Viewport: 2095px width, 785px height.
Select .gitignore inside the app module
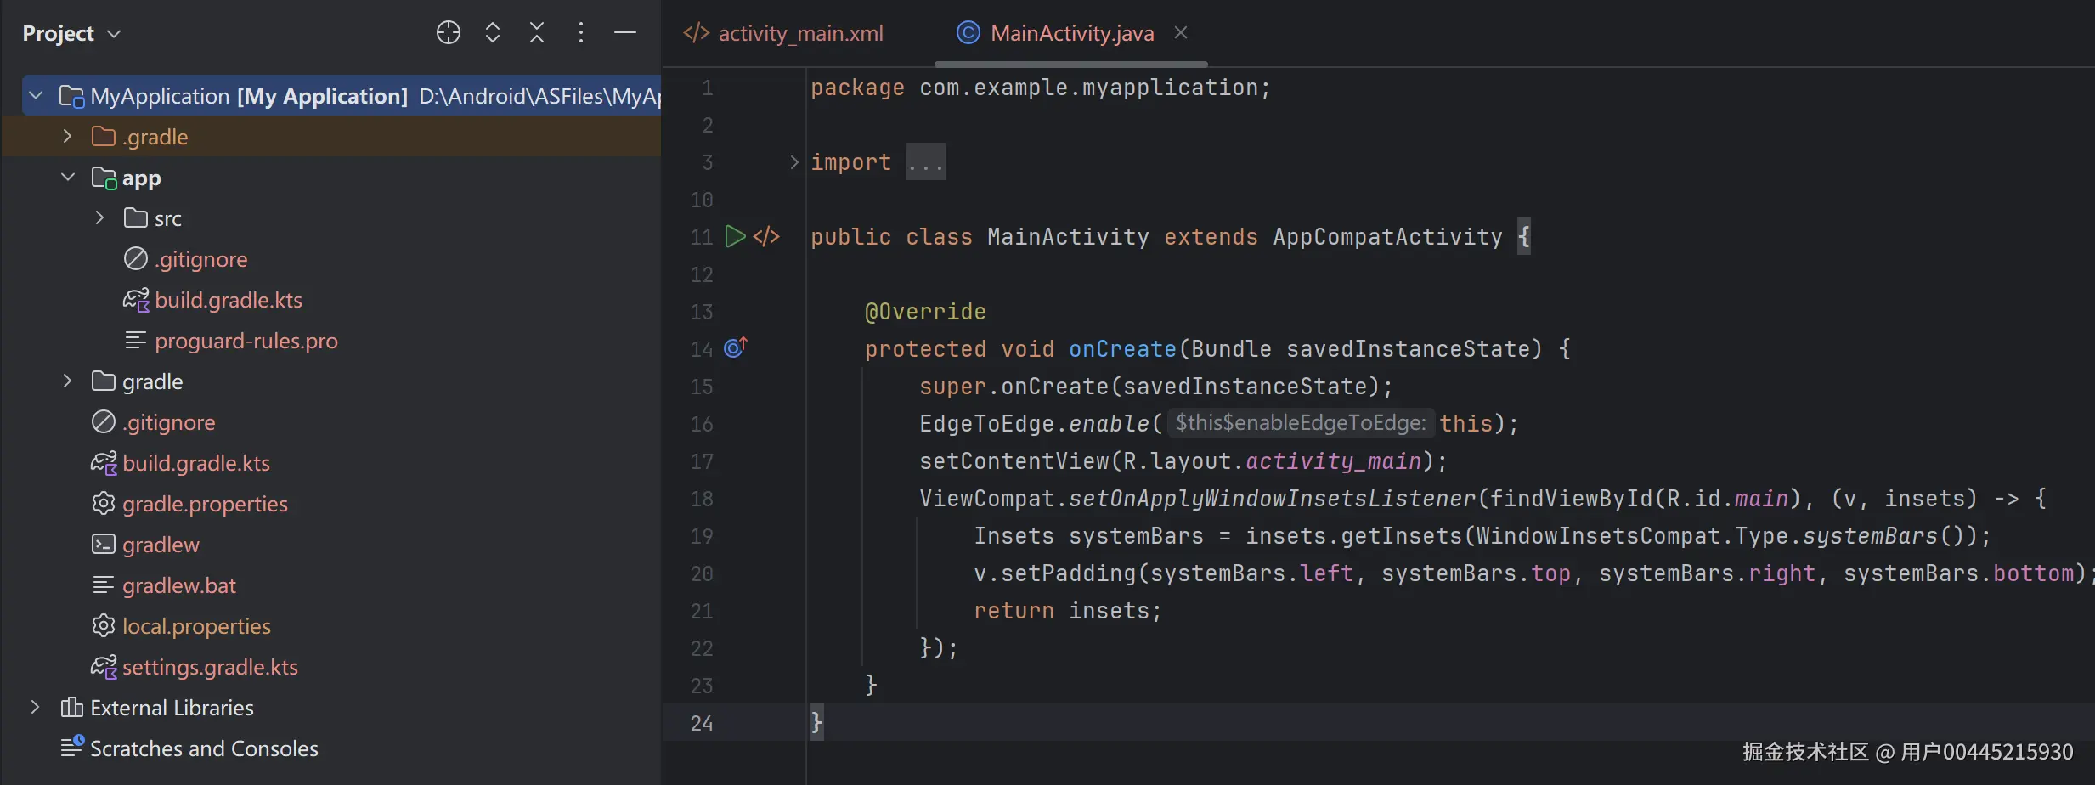coord(201,259)
